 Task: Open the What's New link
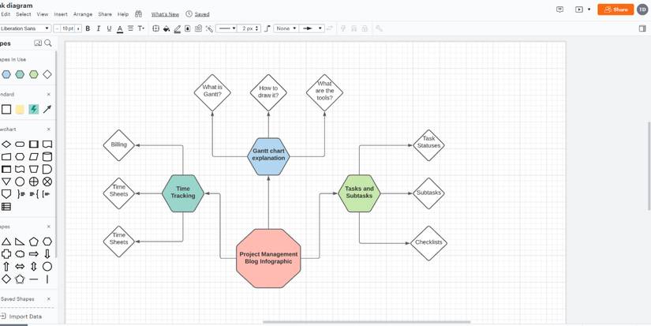tap(165, 14)
